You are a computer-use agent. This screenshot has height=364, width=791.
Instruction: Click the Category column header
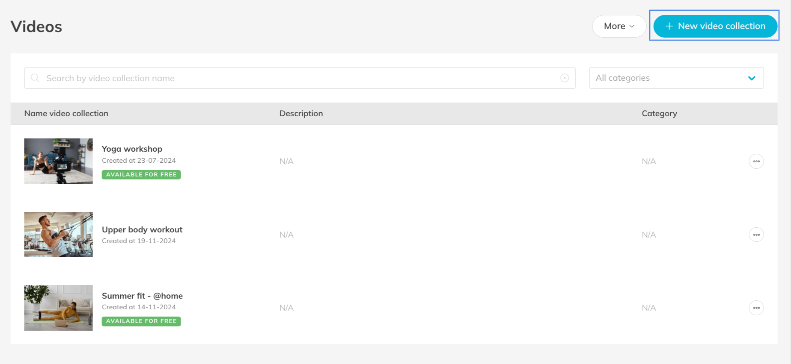click(x=659, y=113)
